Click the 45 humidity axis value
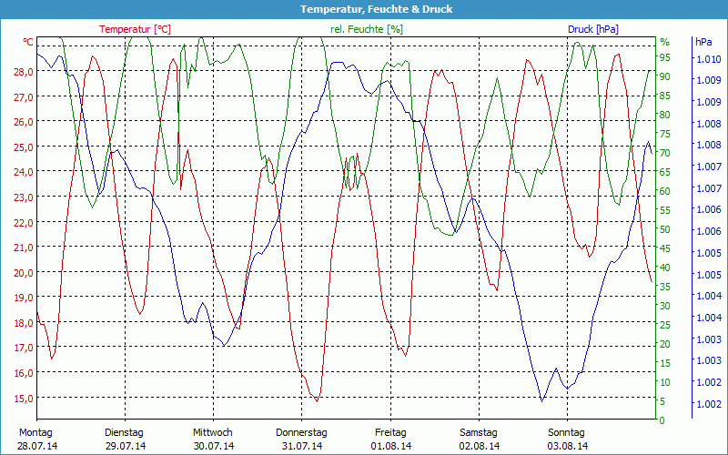This screenshot has height=455, width=728. pyautogui.click(x=665, y=248)
